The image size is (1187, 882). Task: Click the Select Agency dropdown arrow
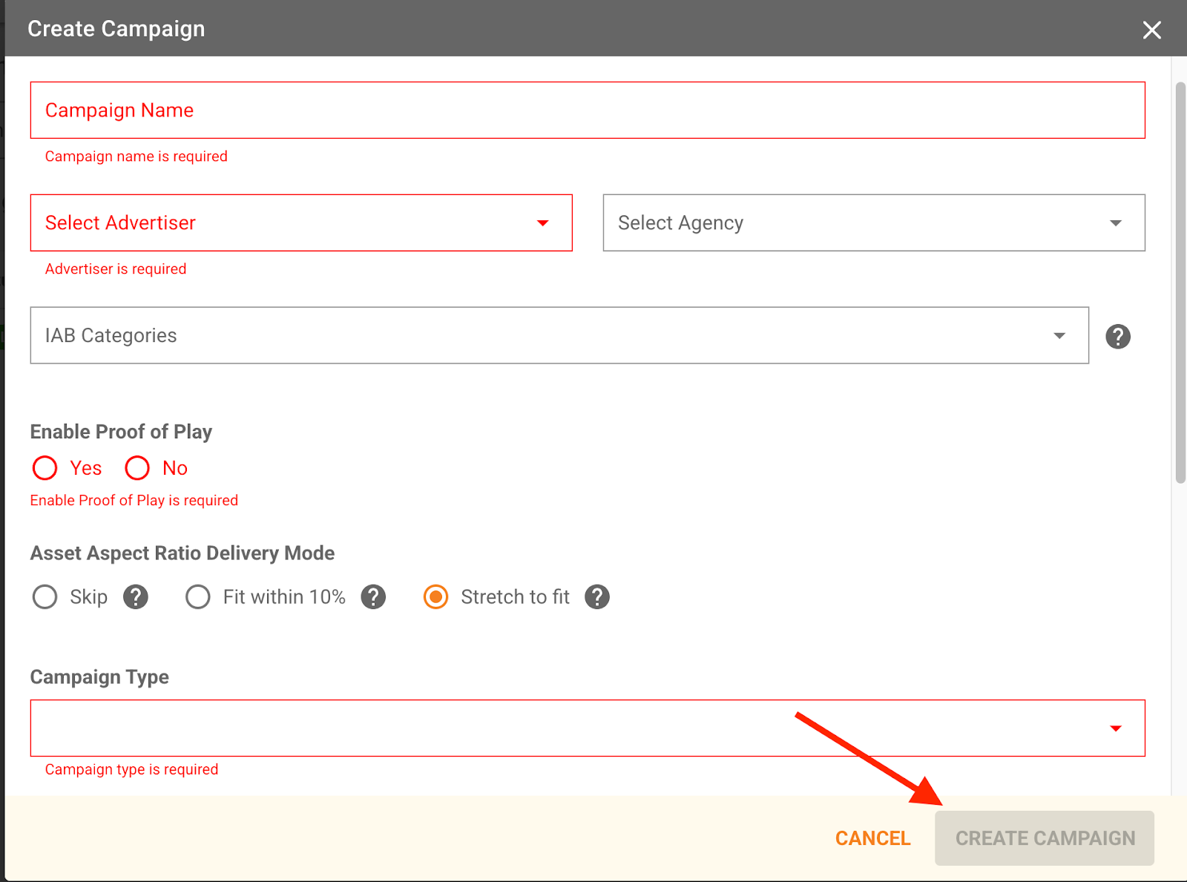(x=1115, y=223)
